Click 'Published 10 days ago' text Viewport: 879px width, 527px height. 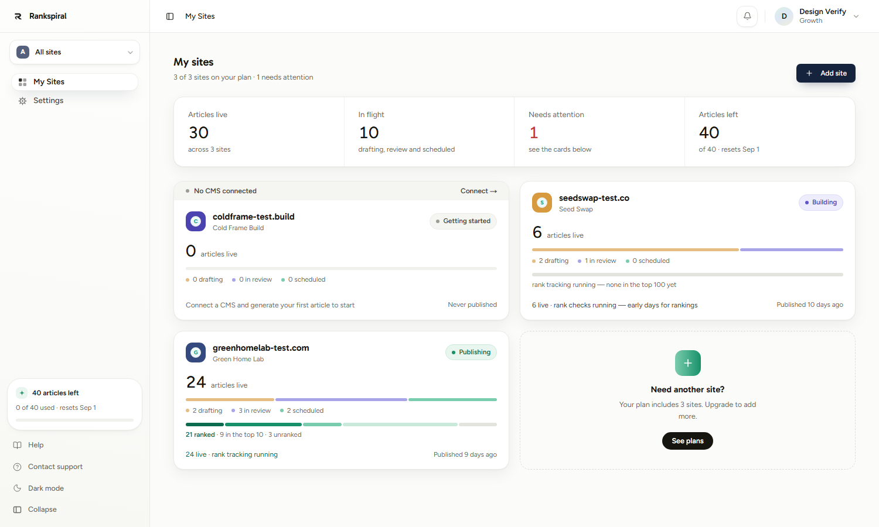tap(810, 304)
